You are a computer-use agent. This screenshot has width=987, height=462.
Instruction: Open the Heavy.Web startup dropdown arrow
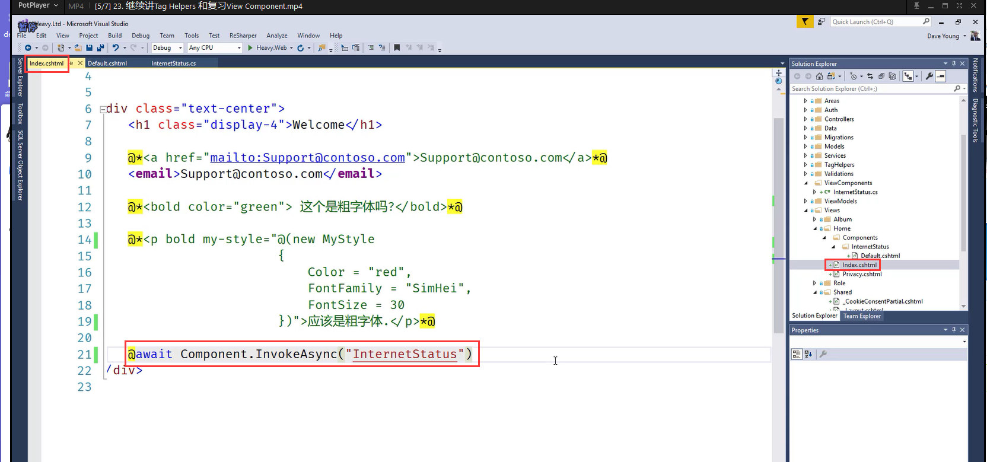tap(291, 47)
